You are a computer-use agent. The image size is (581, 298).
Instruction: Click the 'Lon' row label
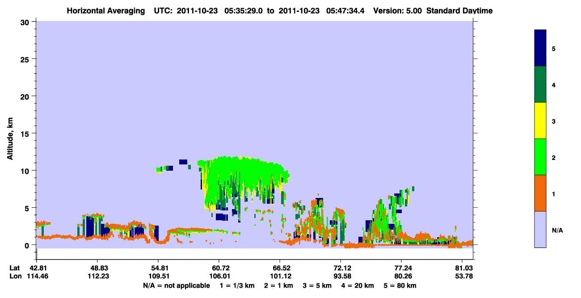click(15, 276)
